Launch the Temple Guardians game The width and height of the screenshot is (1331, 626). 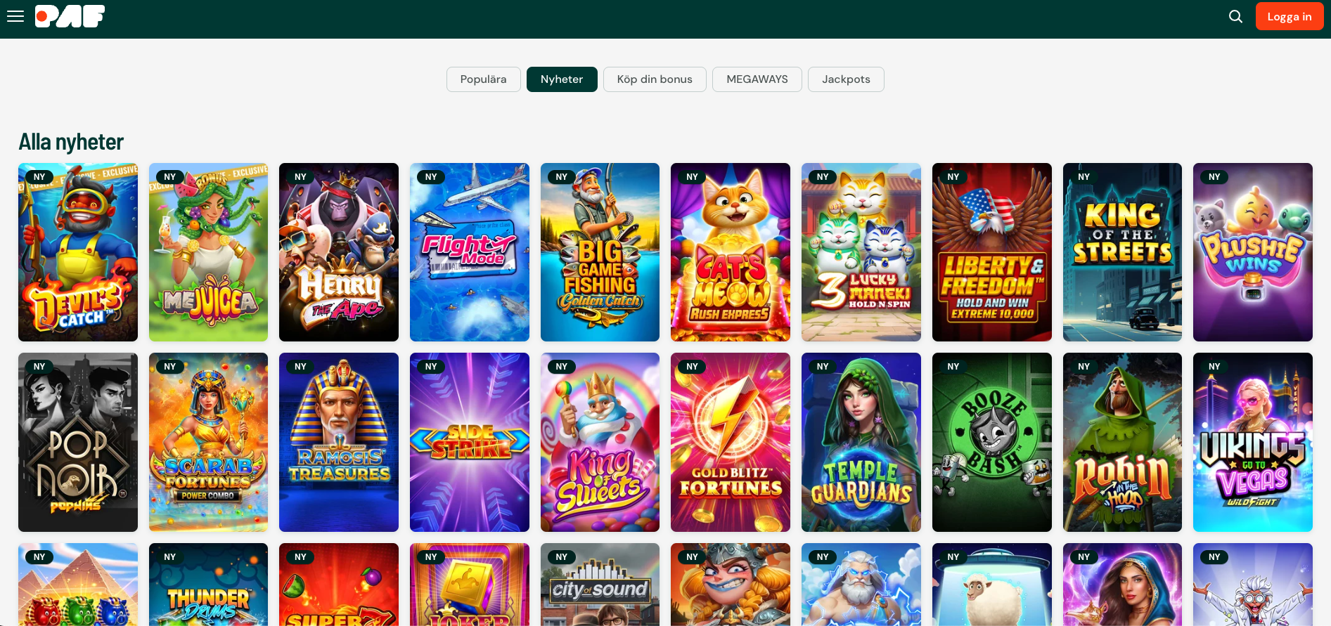click(861, 442)
